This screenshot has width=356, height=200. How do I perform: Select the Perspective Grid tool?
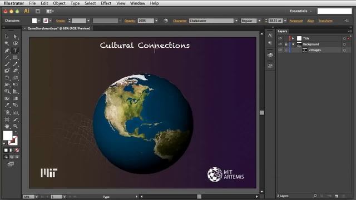click(15, 91)
